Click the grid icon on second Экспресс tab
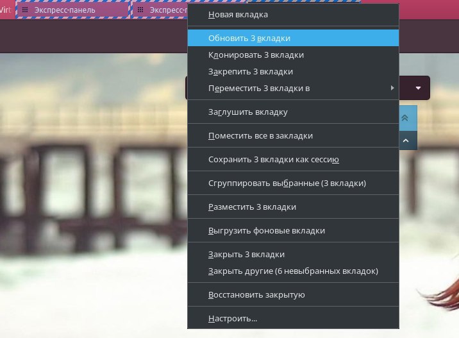This screenshot has height=338, width=459. (x=140, y=10)
